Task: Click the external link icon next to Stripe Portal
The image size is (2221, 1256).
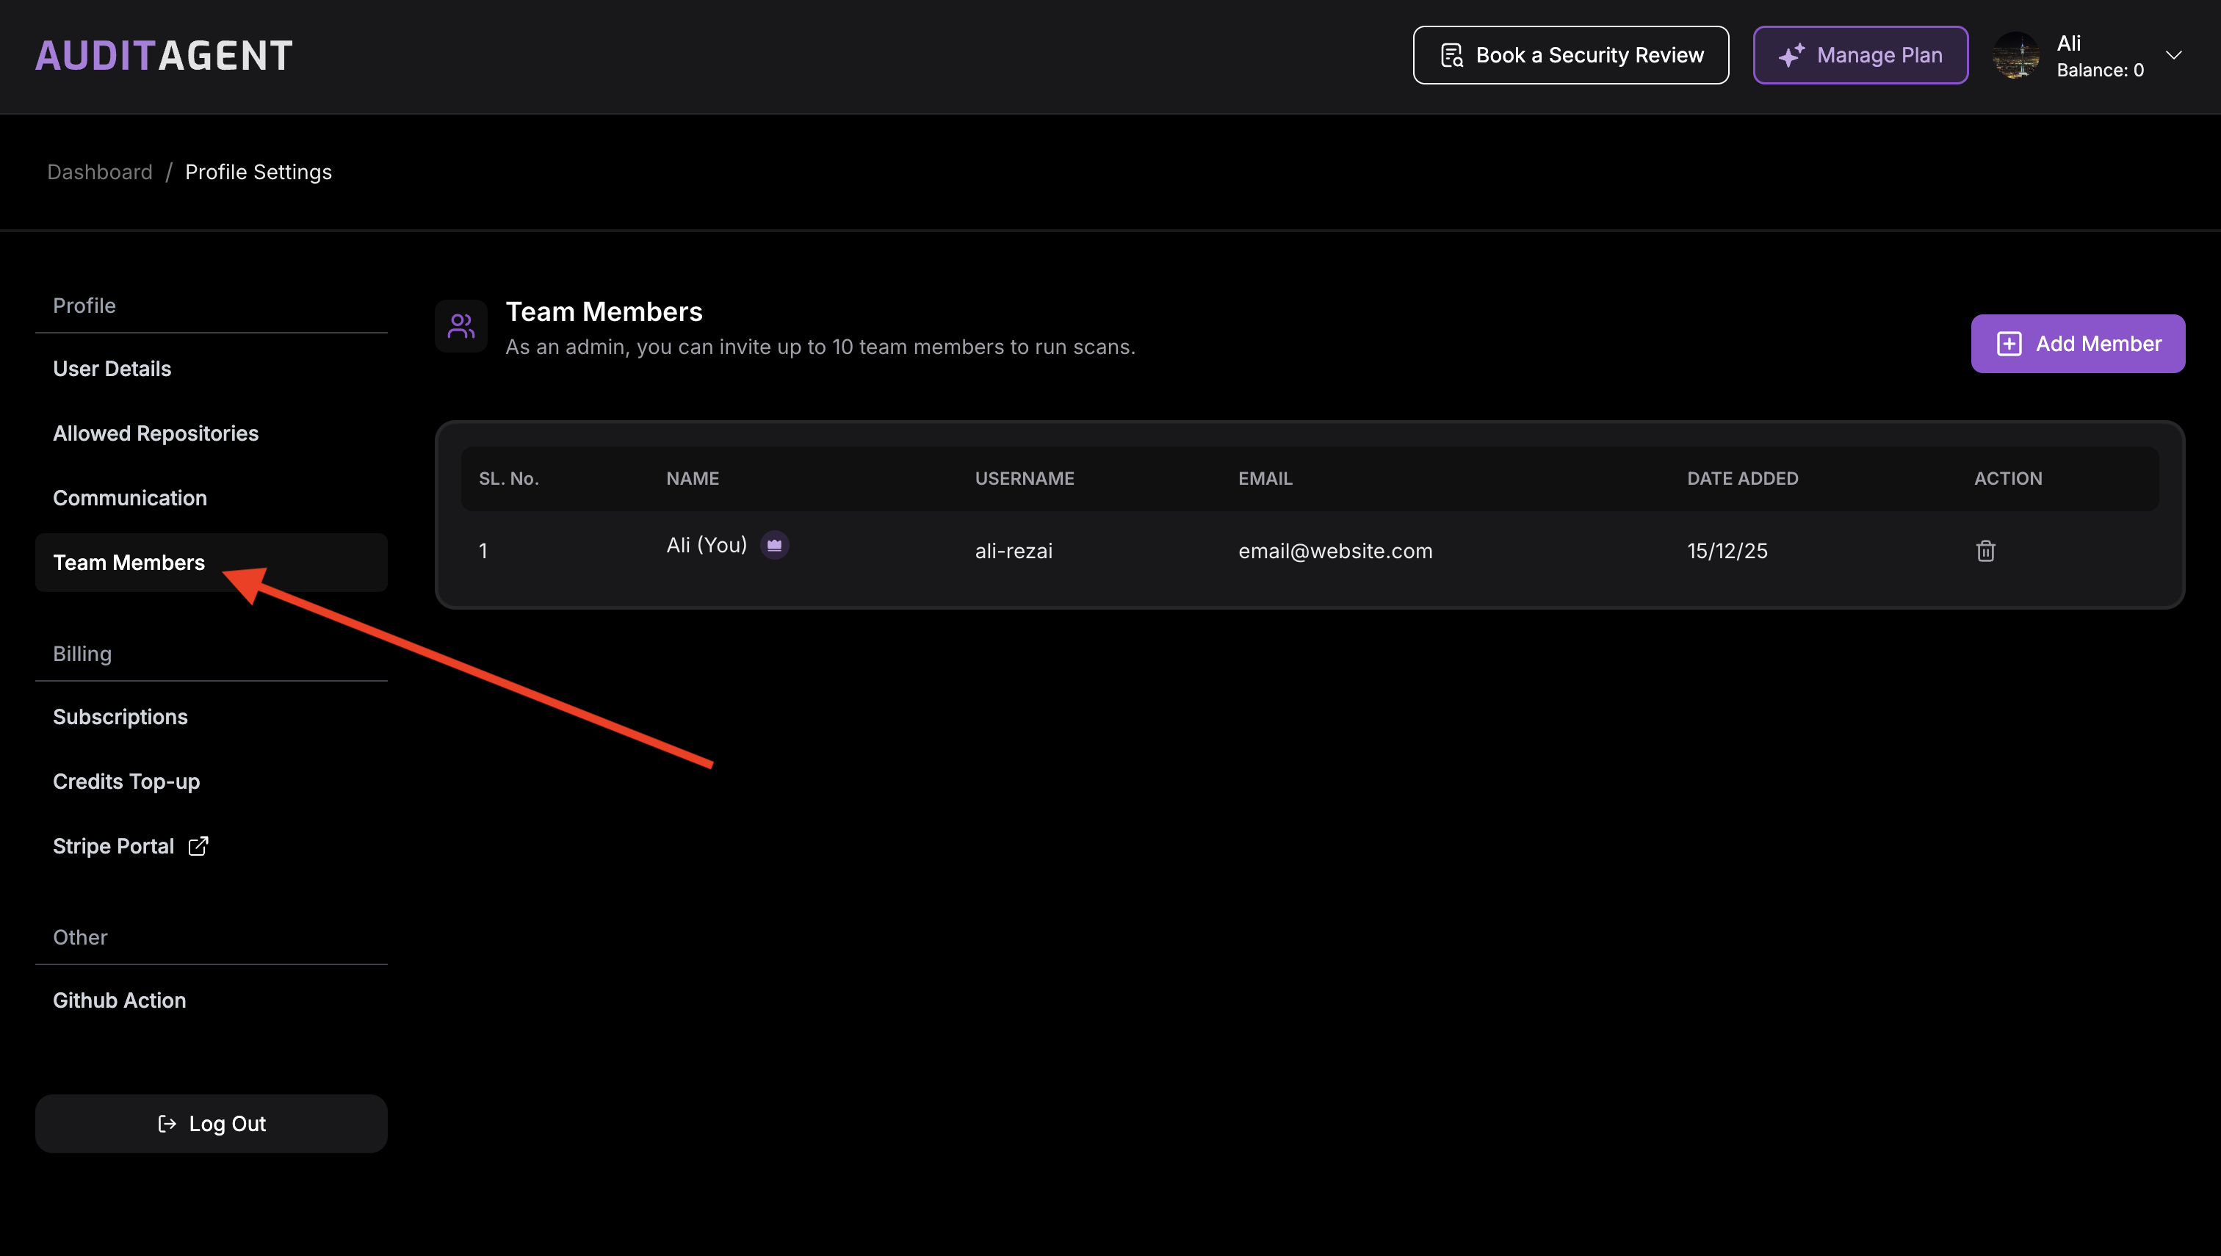Action: 198,845
